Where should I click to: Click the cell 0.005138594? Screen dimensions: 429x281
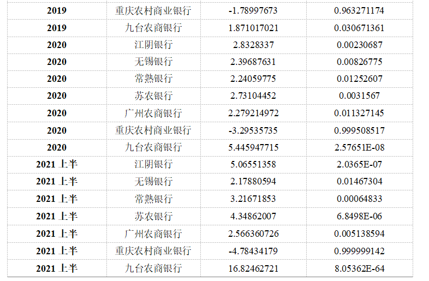[x=359, y=234]
